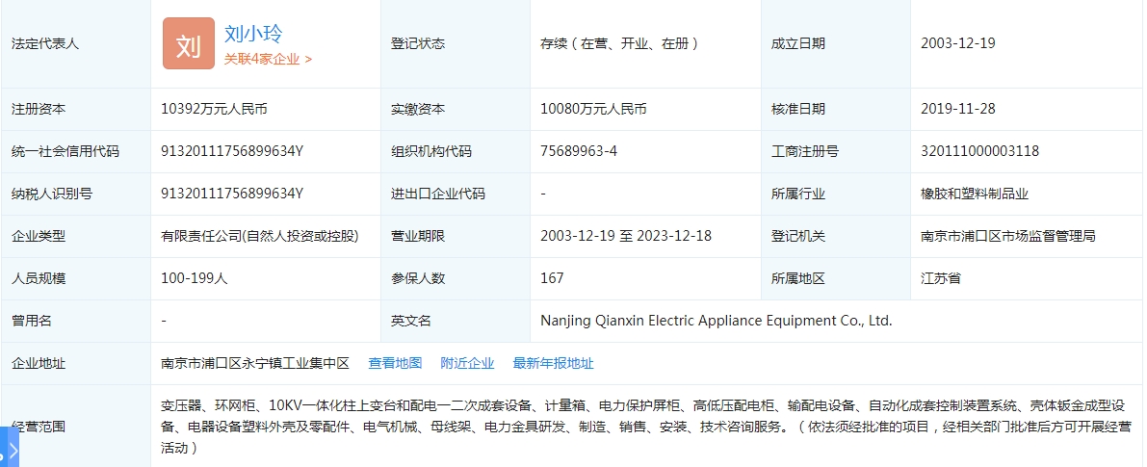Click the company address text 南京市浦口区永宁镇工业集中区
This screenshot has width=1147, height=467.
coord(254,363)
